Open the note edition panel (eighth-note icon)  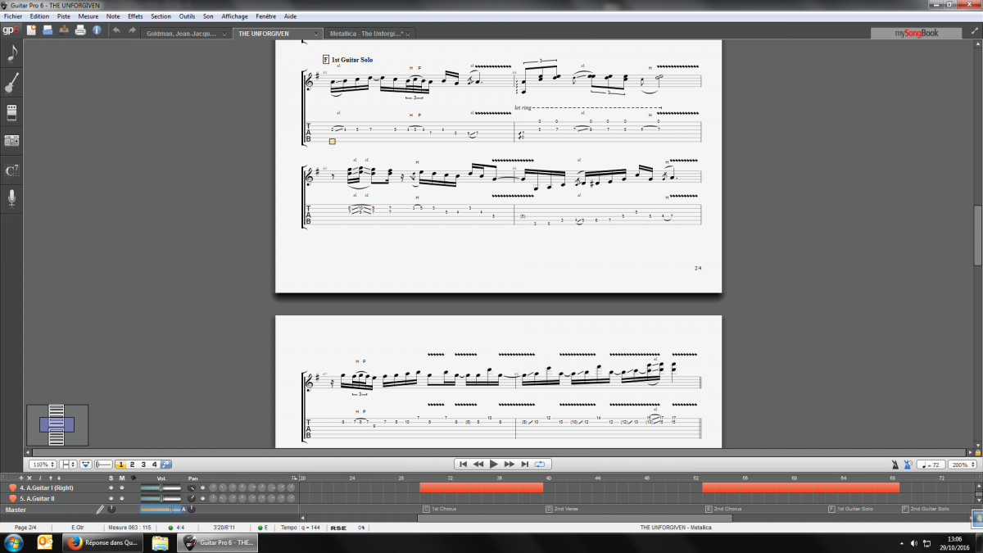11,54
